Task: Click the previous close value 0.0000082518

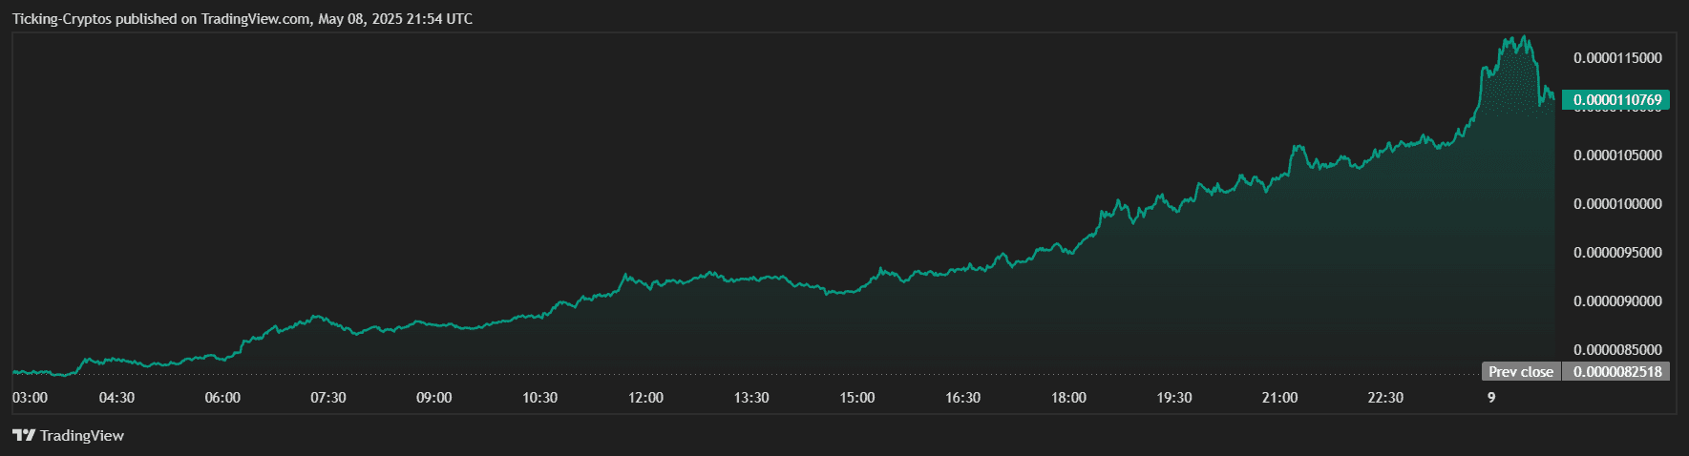Action: click(1616, 372)
